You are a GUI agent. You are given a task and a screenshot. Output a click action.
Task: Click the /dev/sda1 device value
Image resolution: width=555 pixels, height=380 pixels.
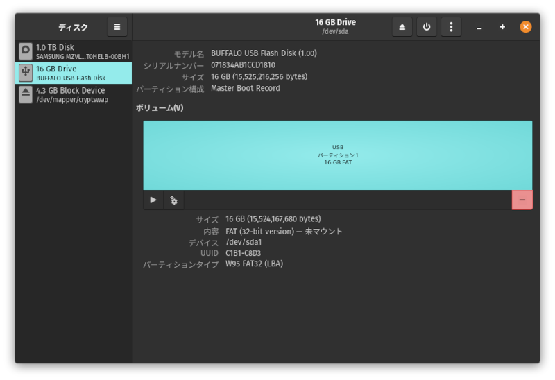coord(244,242)
